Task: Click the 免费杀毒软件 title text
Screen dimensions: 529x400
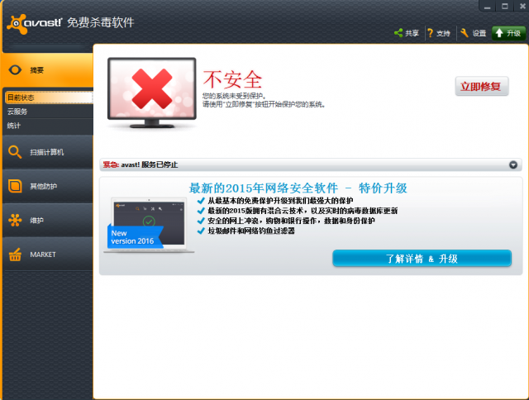Action: click(101, 22)
